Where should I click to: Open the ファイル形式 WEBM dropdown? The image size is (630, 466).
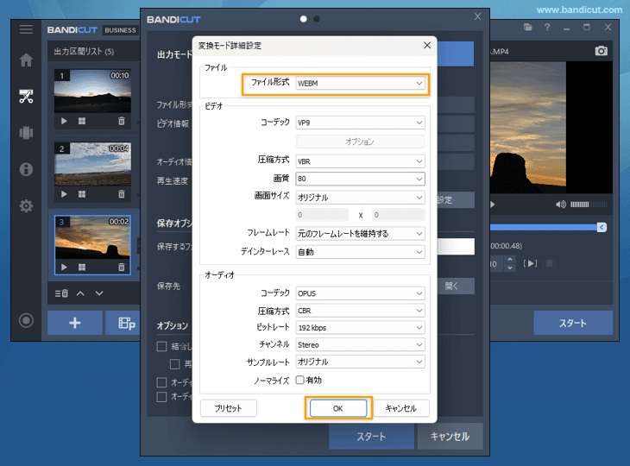pyautogui.click(x=360, y=83)
